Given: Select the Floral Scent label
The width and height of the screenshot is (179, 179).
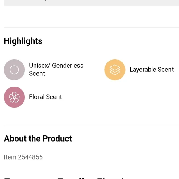Looking at the screenshot, I should coord(45,97).
